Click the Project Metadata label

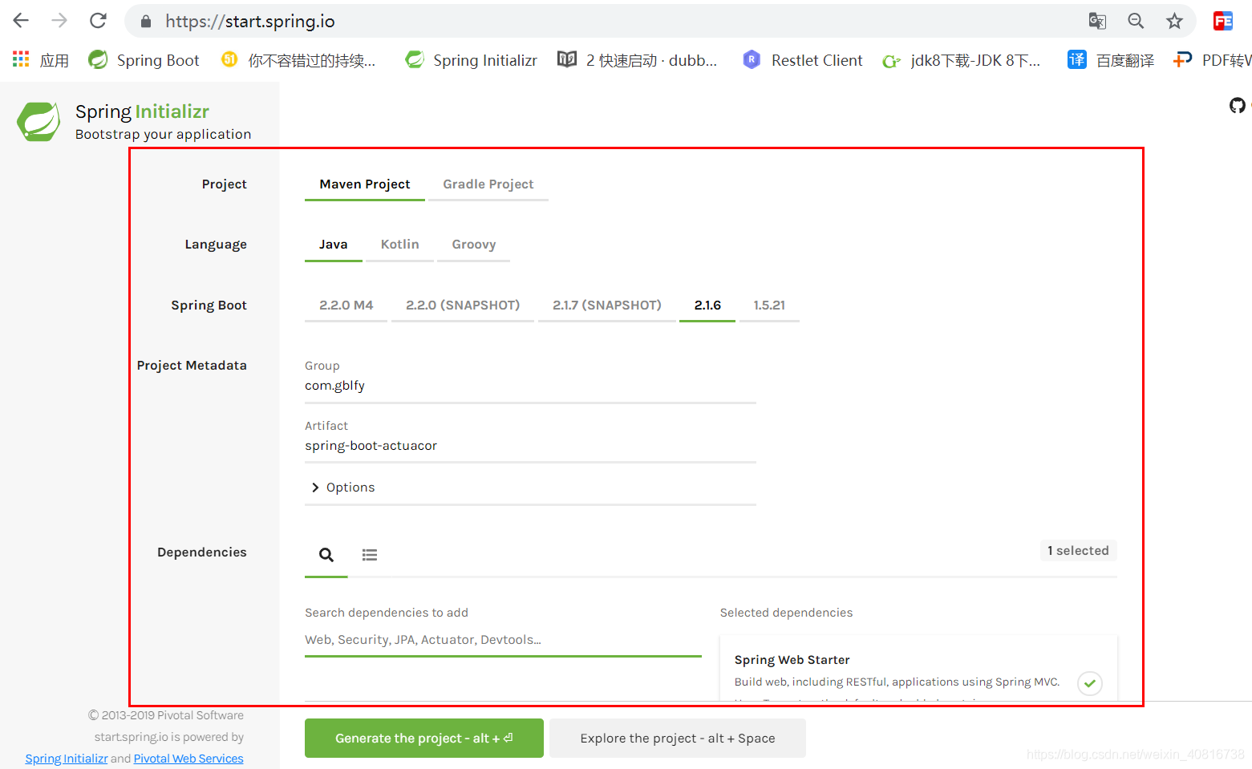click(x=192, y=366)
